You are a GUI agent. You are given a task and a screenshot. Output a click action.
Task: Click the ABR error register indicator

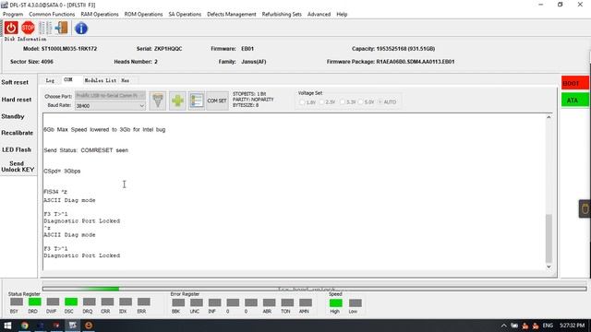tap(269, 302)
